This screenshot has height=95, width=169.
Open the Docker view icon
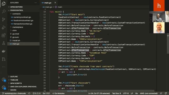point(3,51)
